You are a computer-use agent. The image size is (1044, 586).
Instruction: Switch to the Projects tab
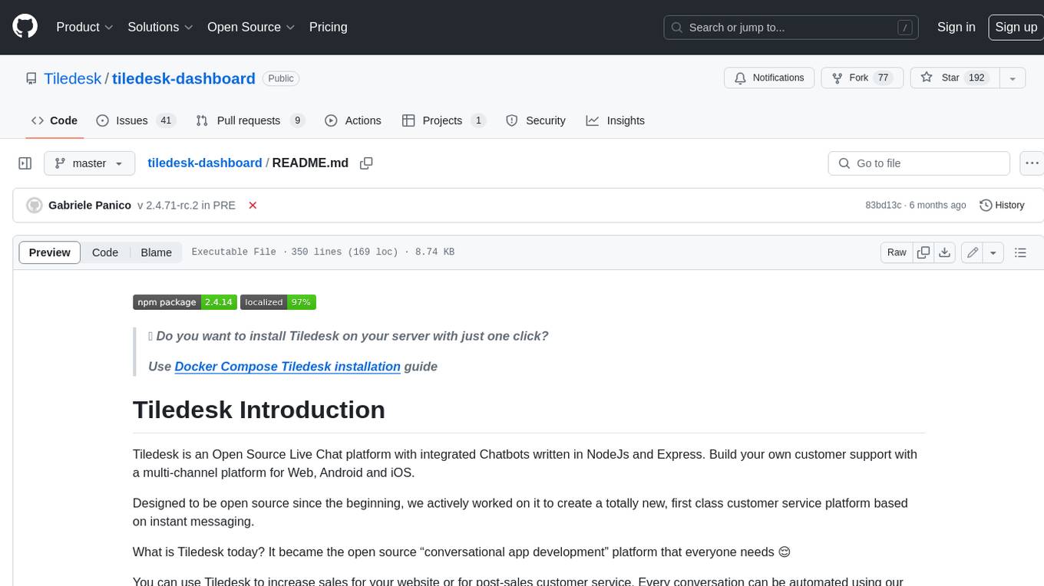pyautogui.click(x=444, y=120)
